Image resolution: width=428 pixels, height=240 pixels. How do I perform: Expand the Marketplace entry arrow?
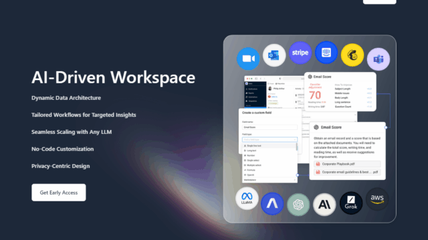click(x=295, y=180)
